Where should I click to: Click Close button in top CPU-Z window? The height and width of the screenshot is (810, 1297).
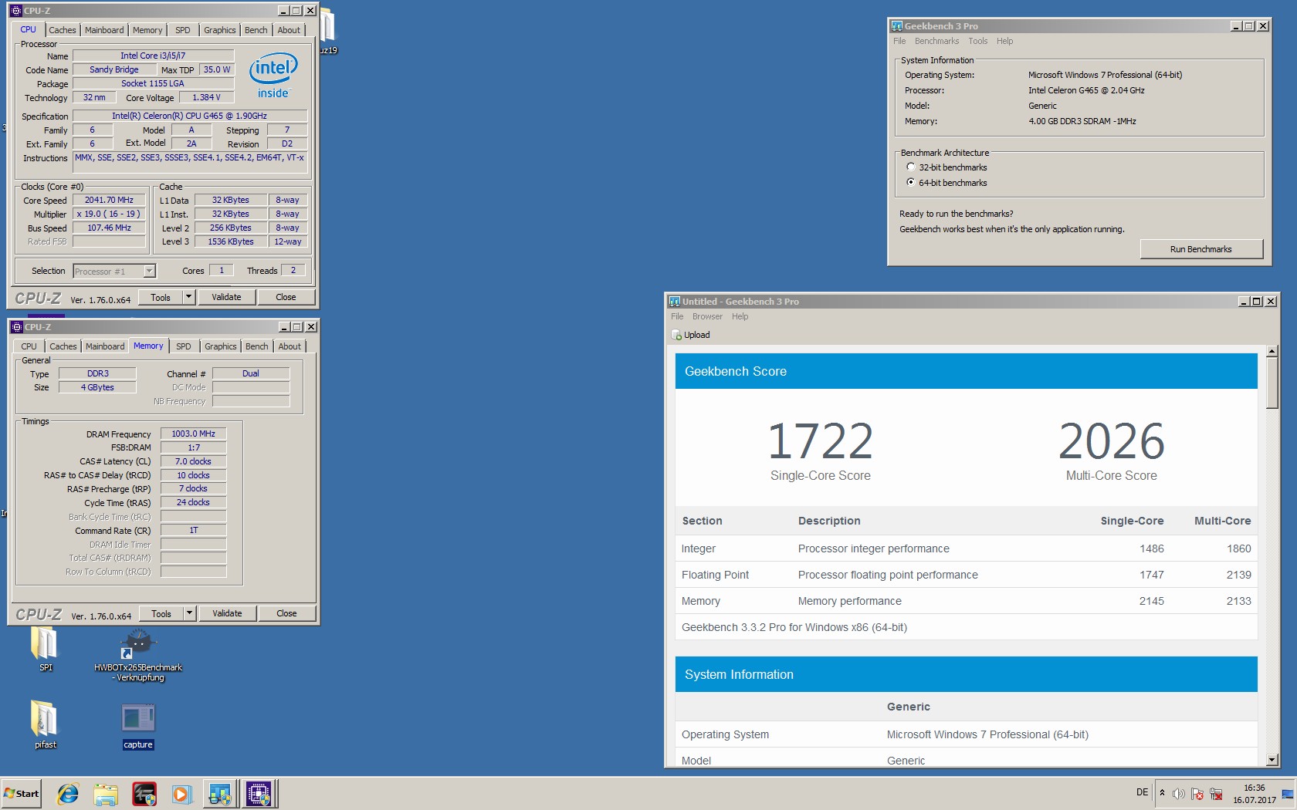click(286, 297)
